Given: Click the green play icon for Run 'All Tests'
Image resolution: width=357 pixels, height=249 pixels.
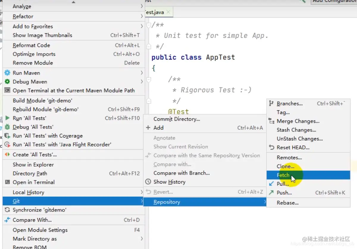Looking at the screenshot, I should click(7, 118).
